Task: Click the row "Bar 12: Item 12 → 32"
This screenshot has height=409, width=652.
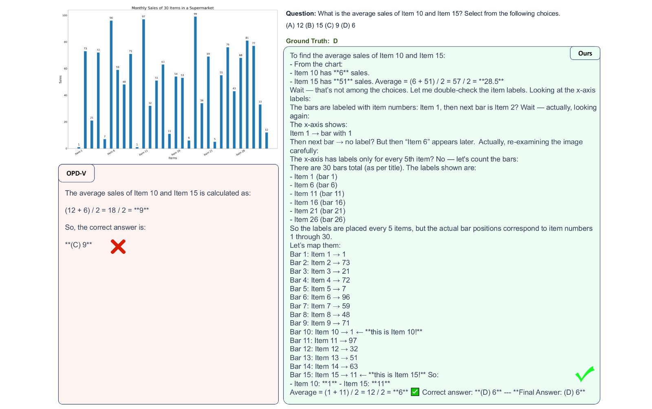Action: click(324, 349)
